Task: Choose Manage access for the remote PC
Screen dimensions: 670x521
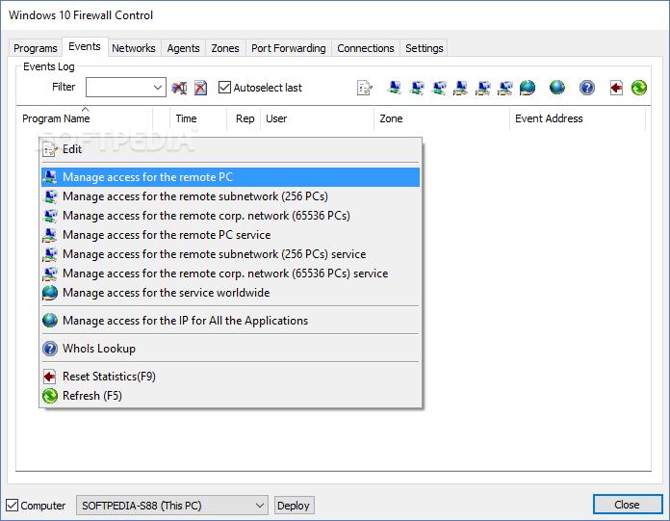Action: click(231, 177)
